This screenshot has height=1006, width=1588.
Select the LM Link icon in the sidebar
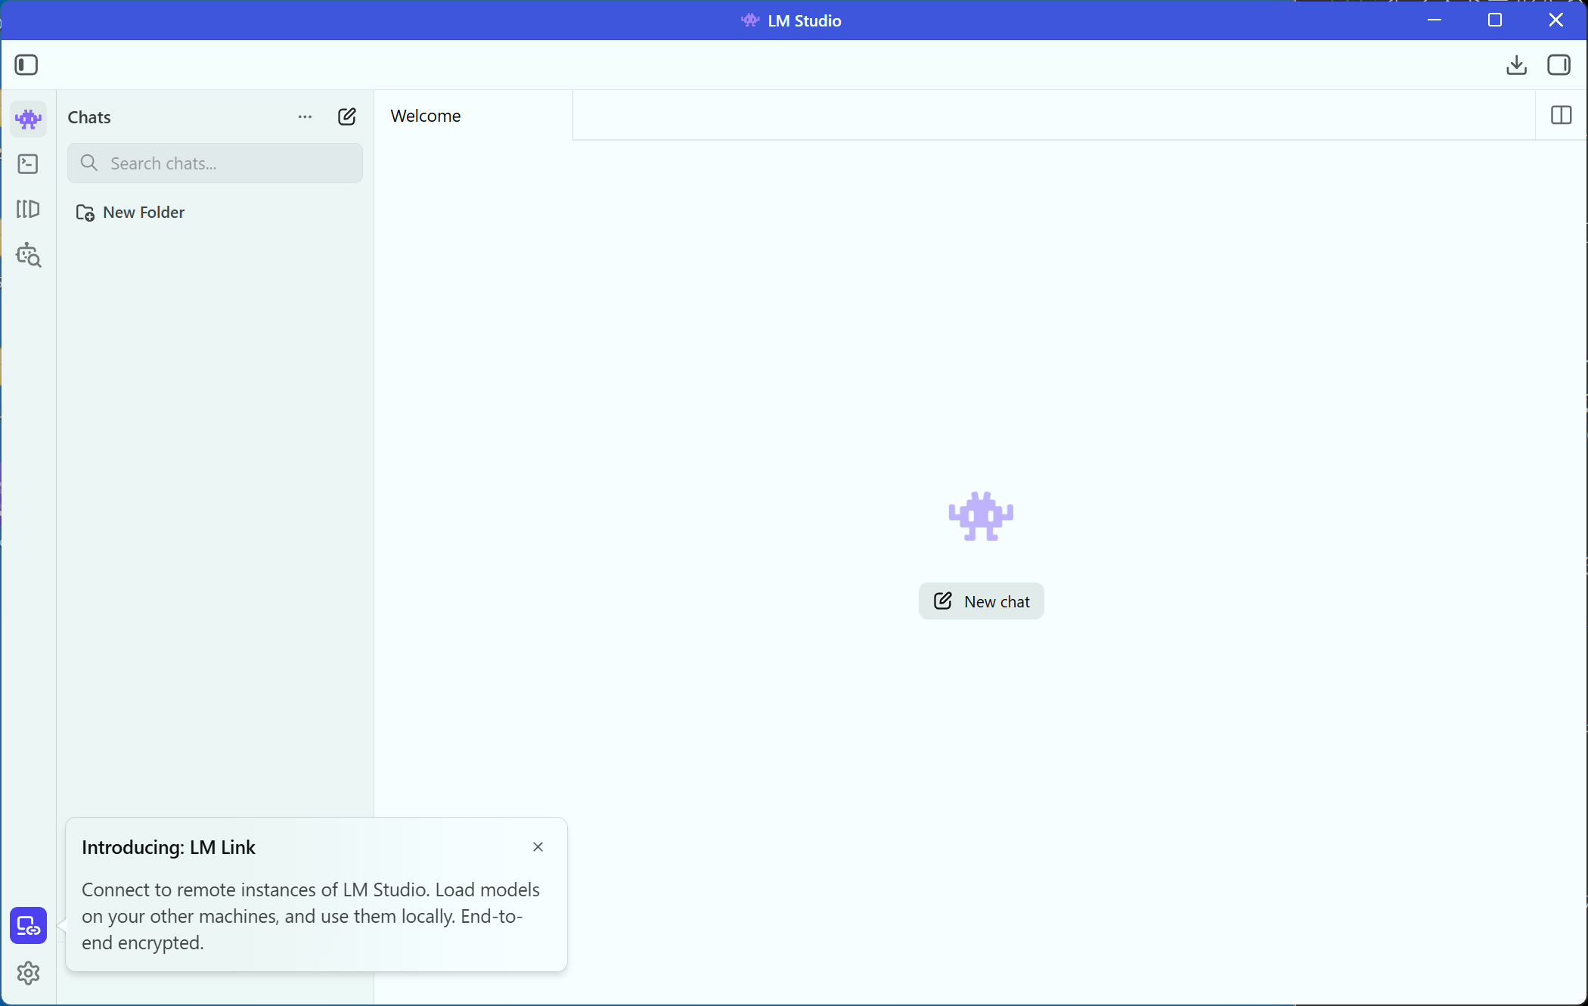click(28, 925)
